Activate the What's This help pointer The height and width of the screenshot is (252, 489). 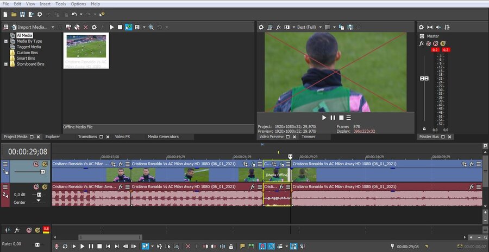click(102, 14)
